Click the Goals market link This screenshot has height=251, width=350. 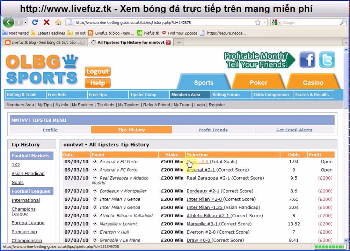17,182
